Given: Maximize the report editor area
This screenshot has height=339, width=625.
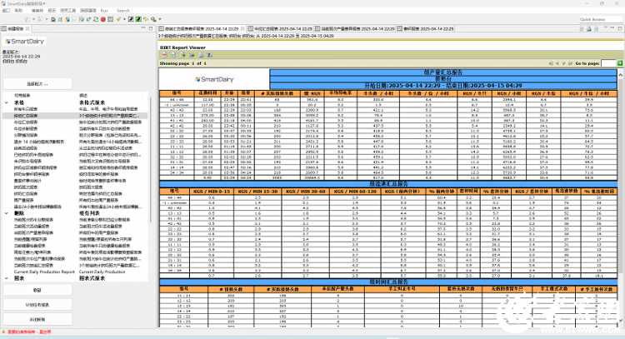Looking at the screenshot, I should tap(620, 28).
